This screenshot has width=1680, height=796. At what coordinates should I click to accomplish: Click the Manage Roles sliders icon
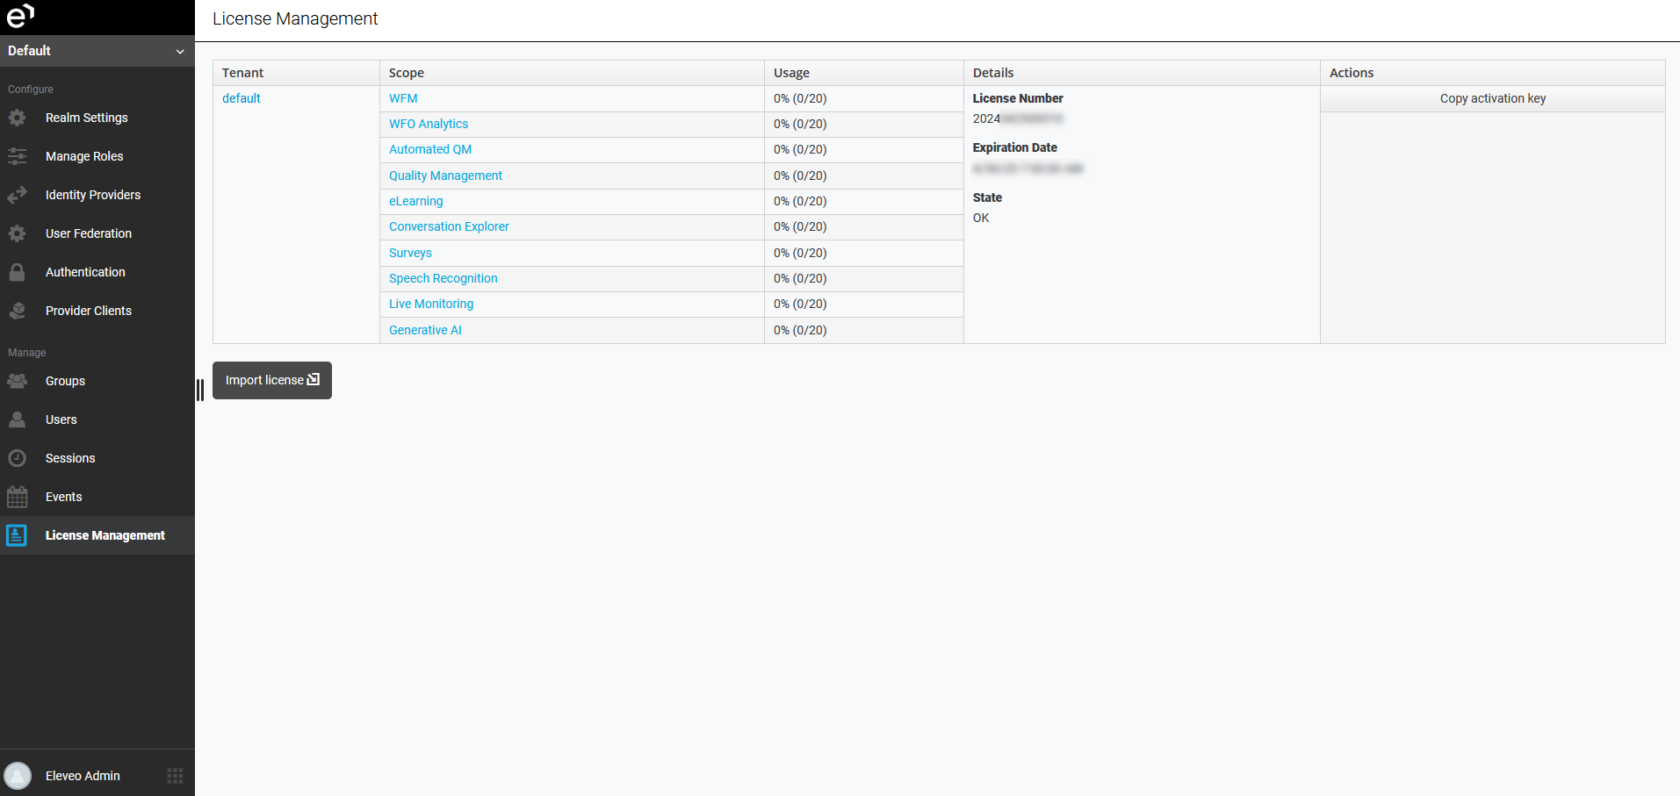click(x=17, y=156)
